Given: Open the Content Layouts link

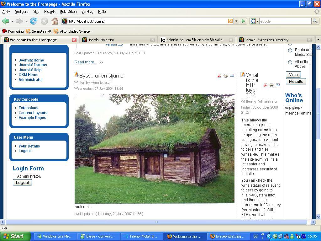Looking at the screenshot, I should (33, 113).
